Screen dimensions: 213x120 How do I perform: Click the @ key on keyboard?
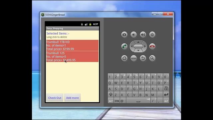[123, 100]
